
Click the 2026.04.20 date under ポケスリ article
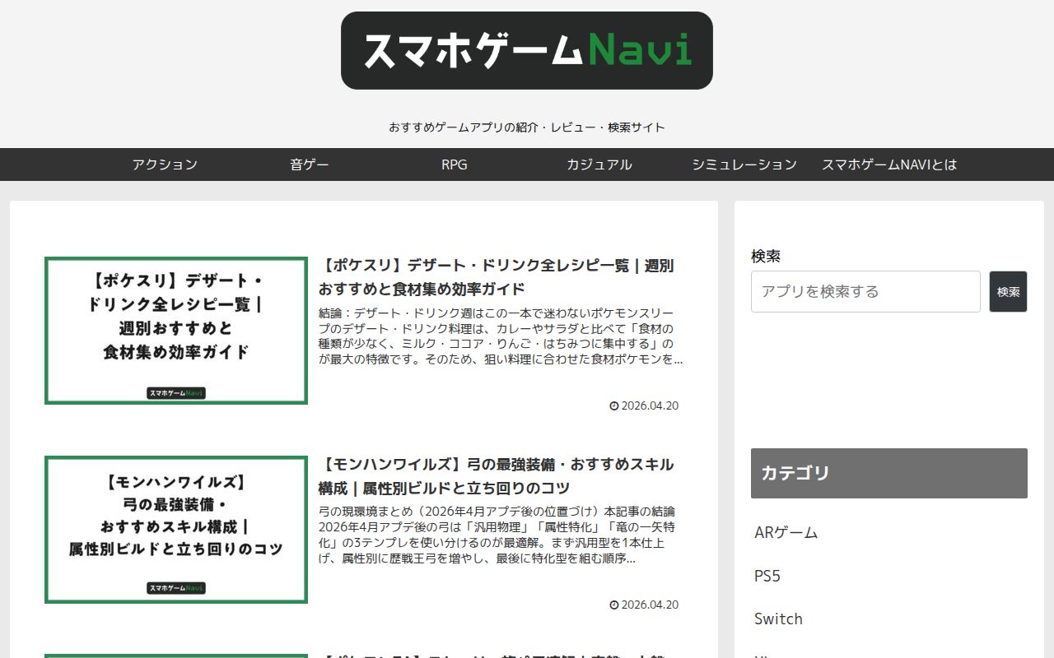644,405
